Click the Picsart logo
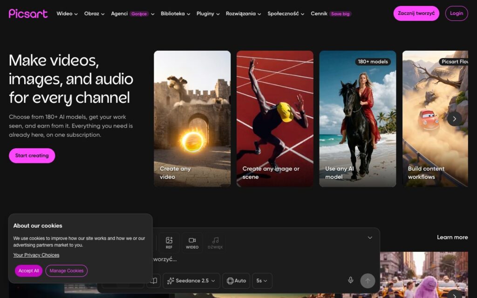Viewport: 477px width, 298px height. (x=28, y=14)
